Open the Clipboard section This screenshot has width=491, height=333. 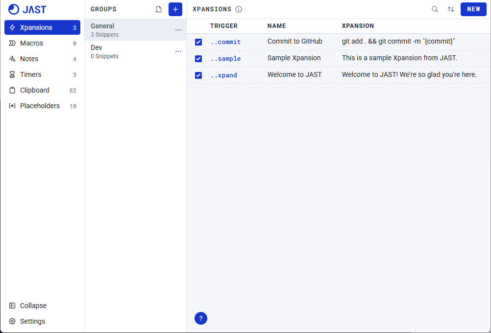[x=42, y=90]
